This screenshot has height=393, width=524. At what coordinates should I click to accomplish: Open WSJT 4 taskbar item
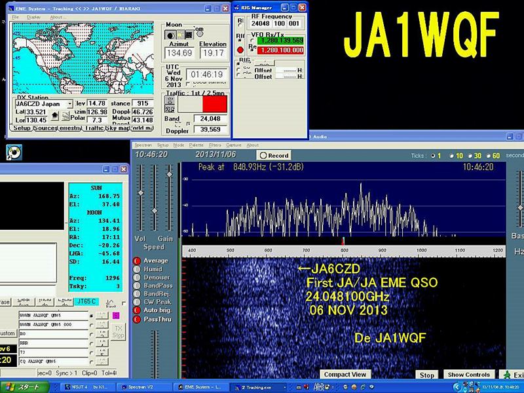point(86,387)
